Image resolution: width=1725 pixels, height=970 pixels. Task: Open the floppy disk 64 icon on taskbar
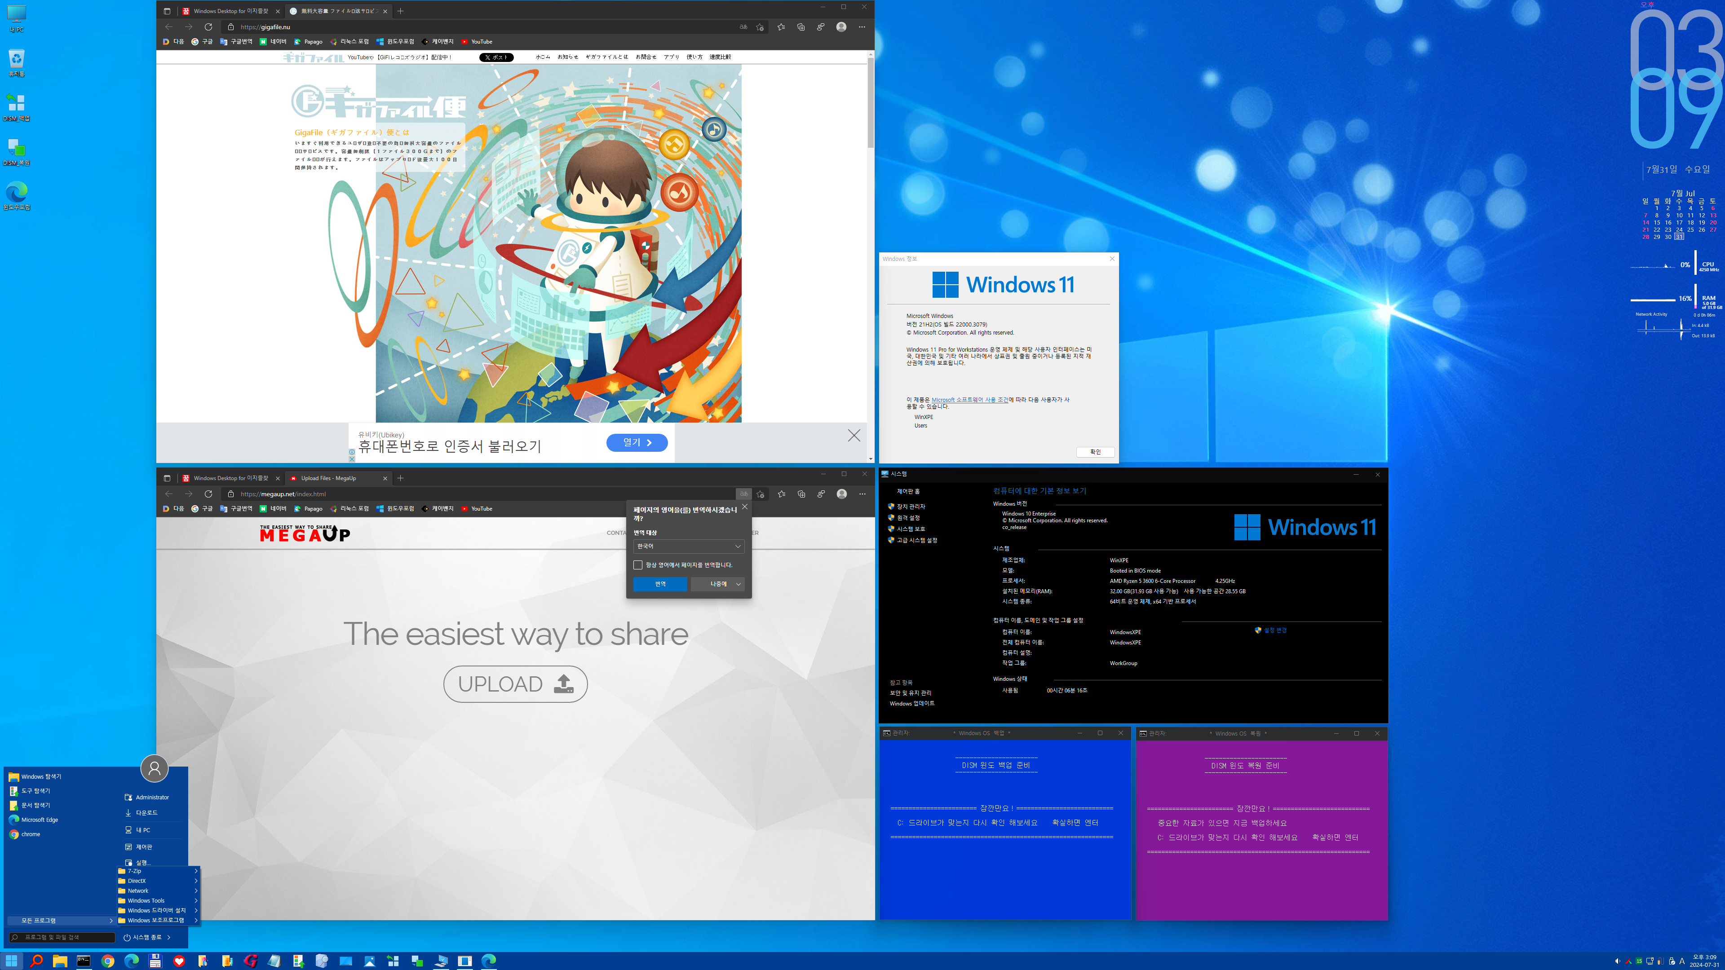[x=155, y=961]
